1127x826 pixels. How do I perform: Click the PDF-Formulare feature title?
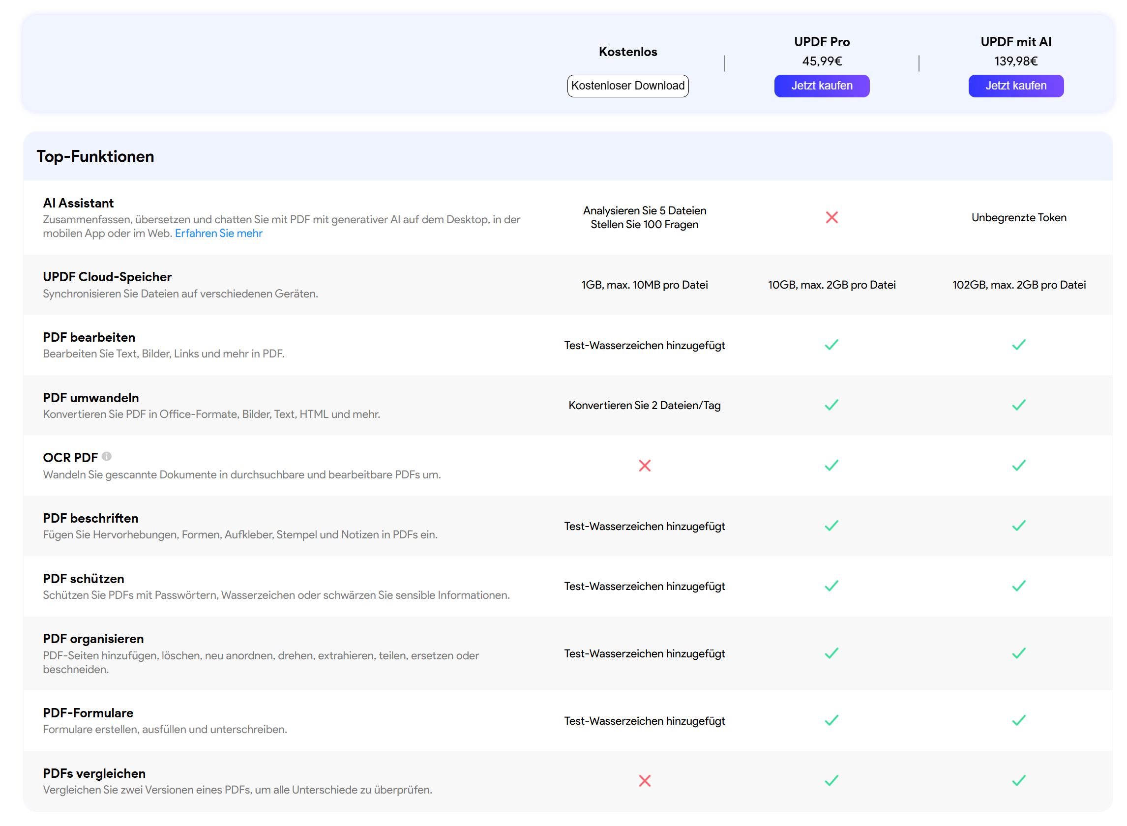point(88,712)
